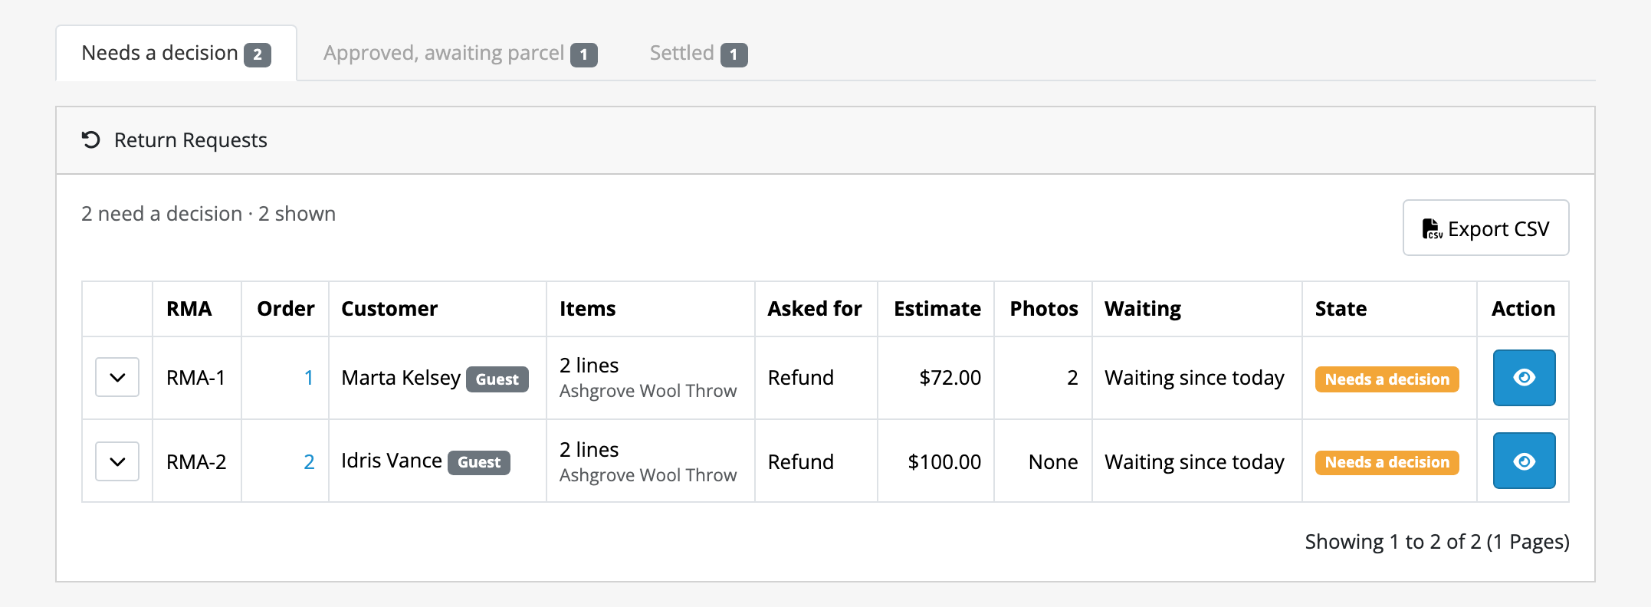1651x607 pixels.
Task: Click the Order column header
Action: pos(286,309)
